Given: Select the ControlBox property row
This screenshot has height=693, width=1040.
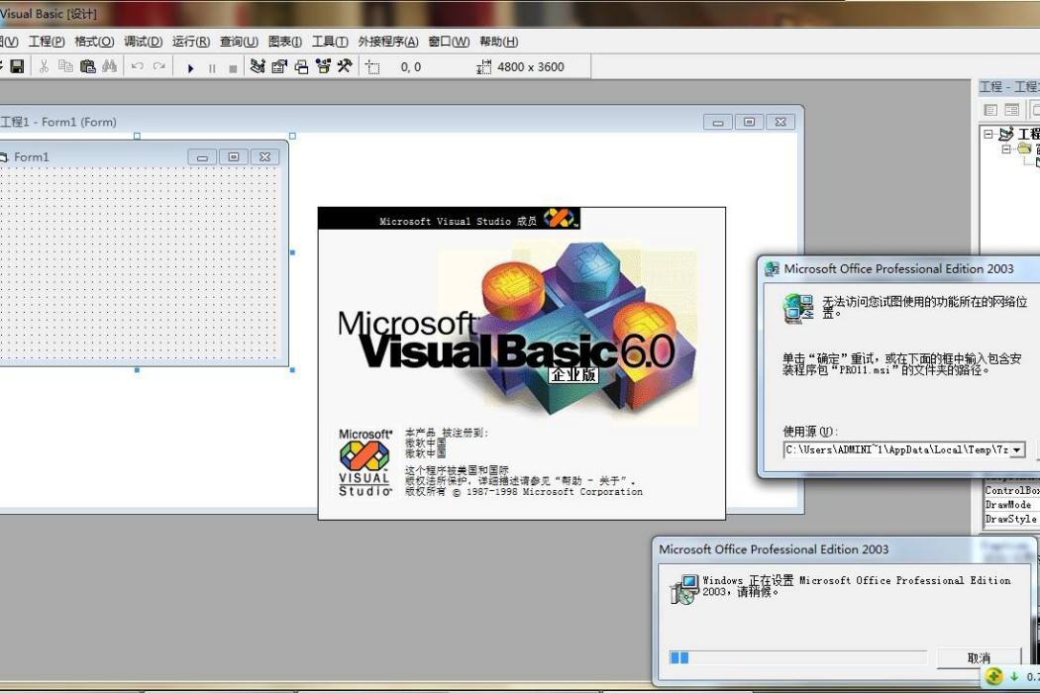Looking at the screenshot, I should pos(1011,490).
